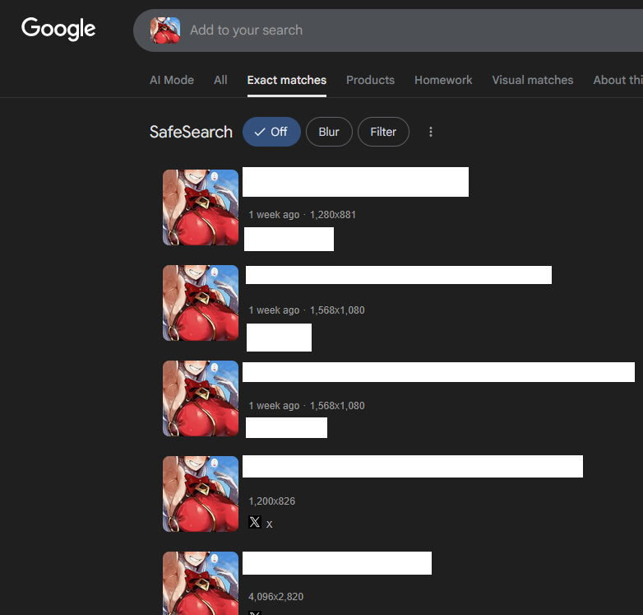Click the X logo under 1,200x826
The width and height of the screenshot is (643, 615).
point(255,522)
